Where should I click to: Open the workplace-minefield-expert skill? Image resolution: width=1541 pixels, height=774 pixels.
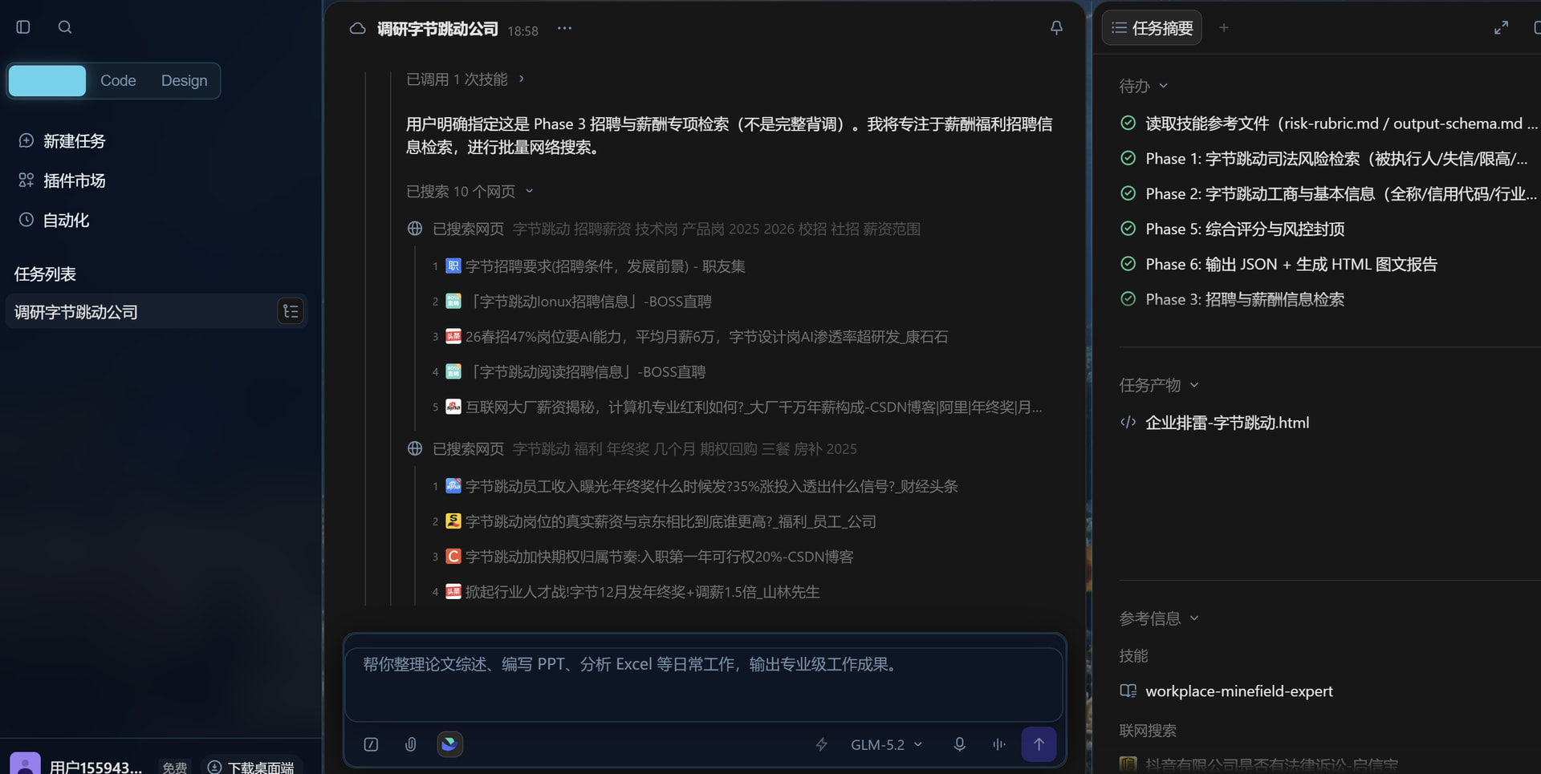[x=1238, y=691]
